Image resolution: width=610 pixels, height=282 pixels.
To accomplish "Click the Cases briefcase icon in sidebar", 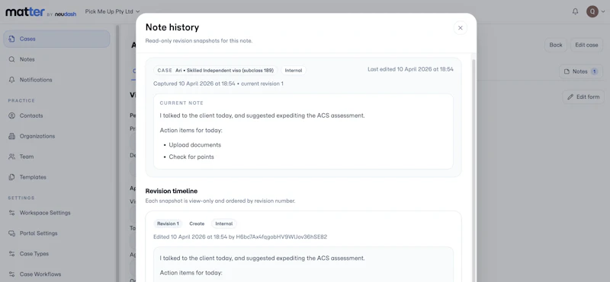I will tap(11, 39).
